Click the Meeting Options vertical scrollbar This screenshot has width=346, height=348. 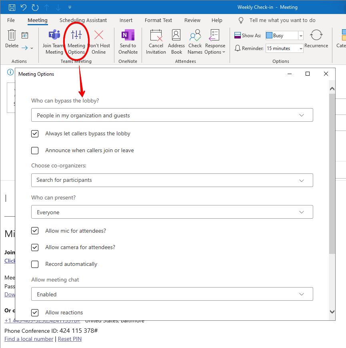pos(332,172)
